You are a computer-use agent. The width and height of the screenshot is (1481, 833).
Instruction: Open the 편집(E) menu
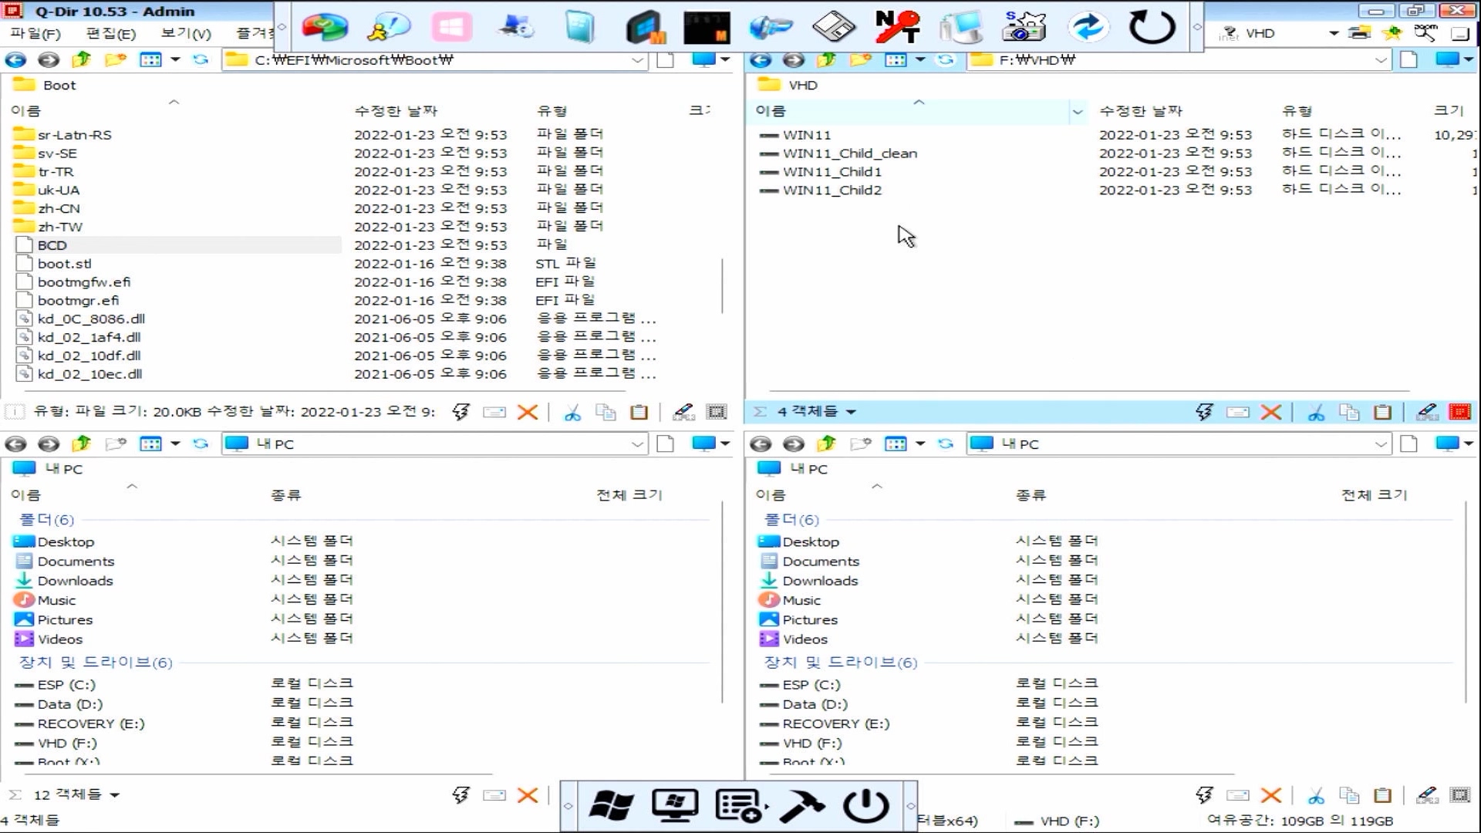(110, 33)
